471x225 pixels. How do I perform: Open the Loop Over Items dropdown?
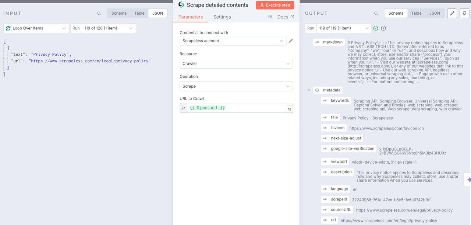[36, 28]
